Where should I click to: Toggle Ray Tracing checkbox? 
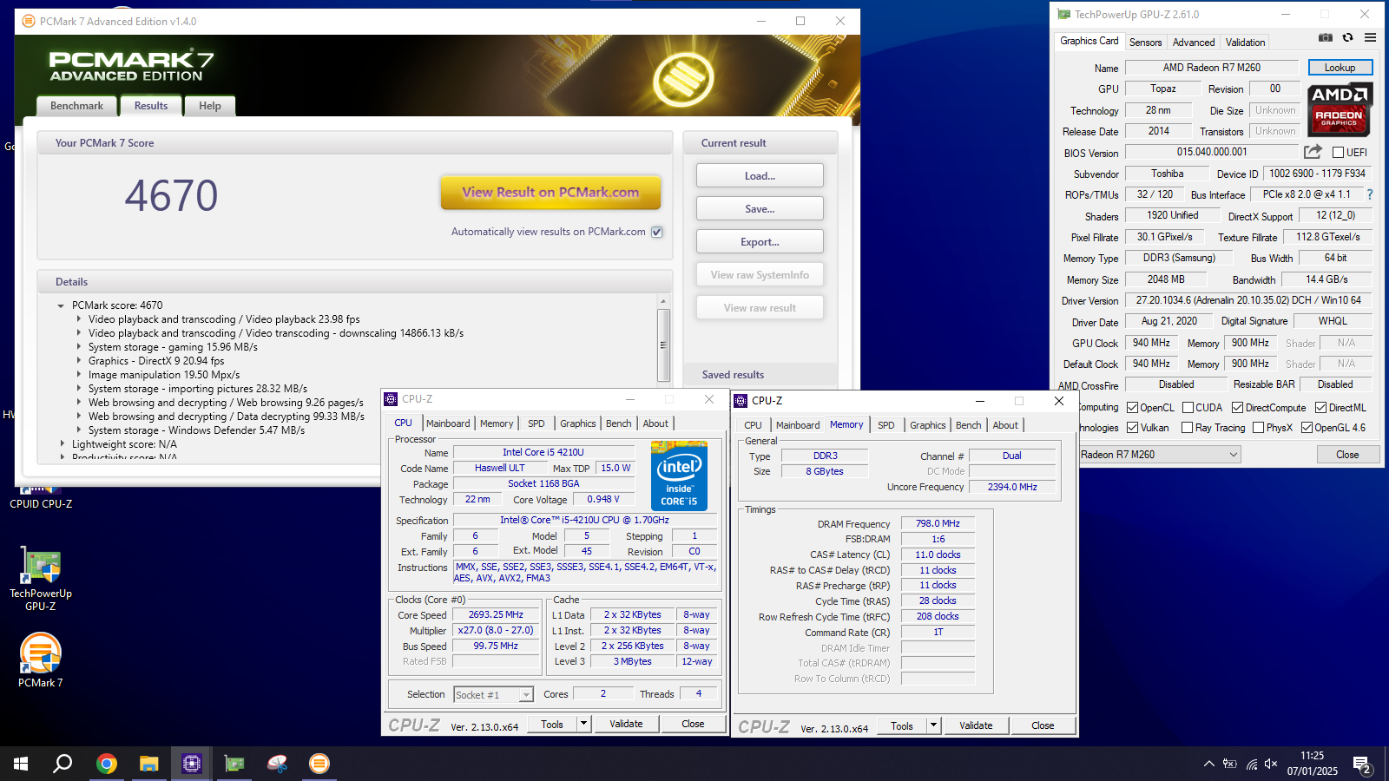(1188, 428)
